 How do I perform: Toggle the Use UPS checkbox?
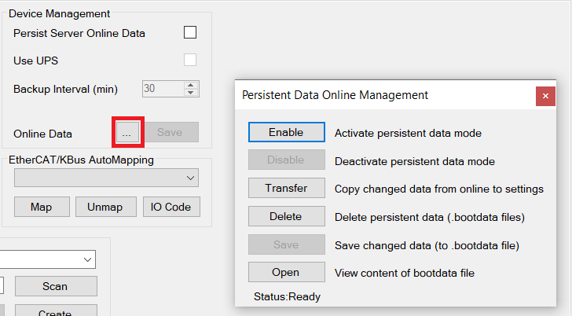[190, 60]
